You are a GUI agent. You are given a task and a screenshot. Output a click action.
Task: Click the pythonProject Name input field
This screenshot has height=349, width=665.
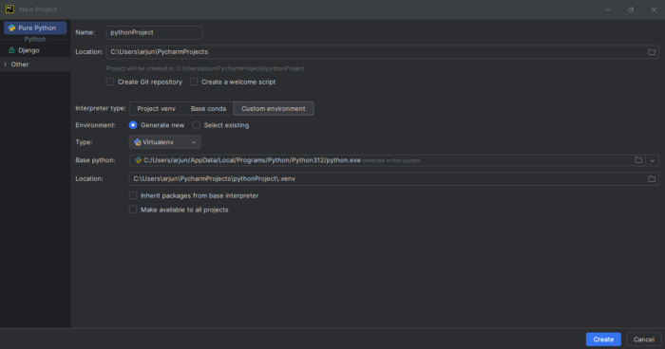click(x=154, y=32)
